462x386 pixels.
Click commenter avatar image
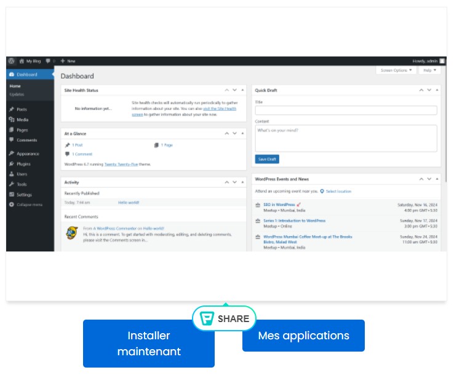tap(72, 233)
